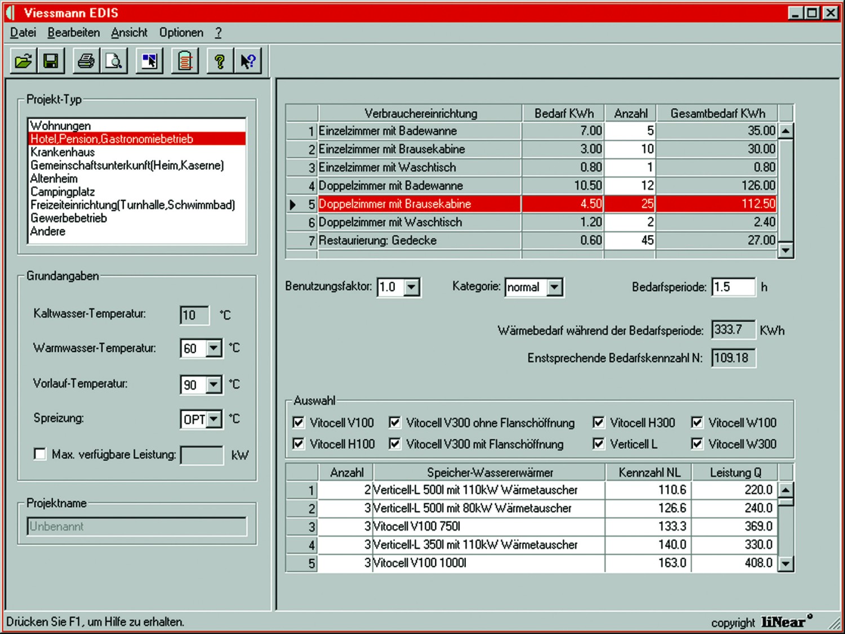
Task: Uncheck Vitocell V300 ohne Flanschöffnung
Action: (x=395, y=422)
